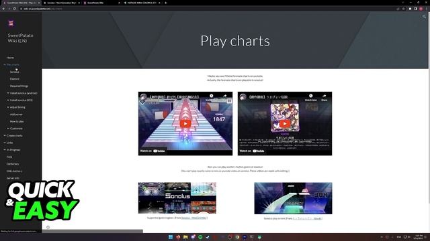This screenshot has width=430, height=241.
Task: Open the Sonolus supported engines thumbnail
Action: click(x=177, y=198)
